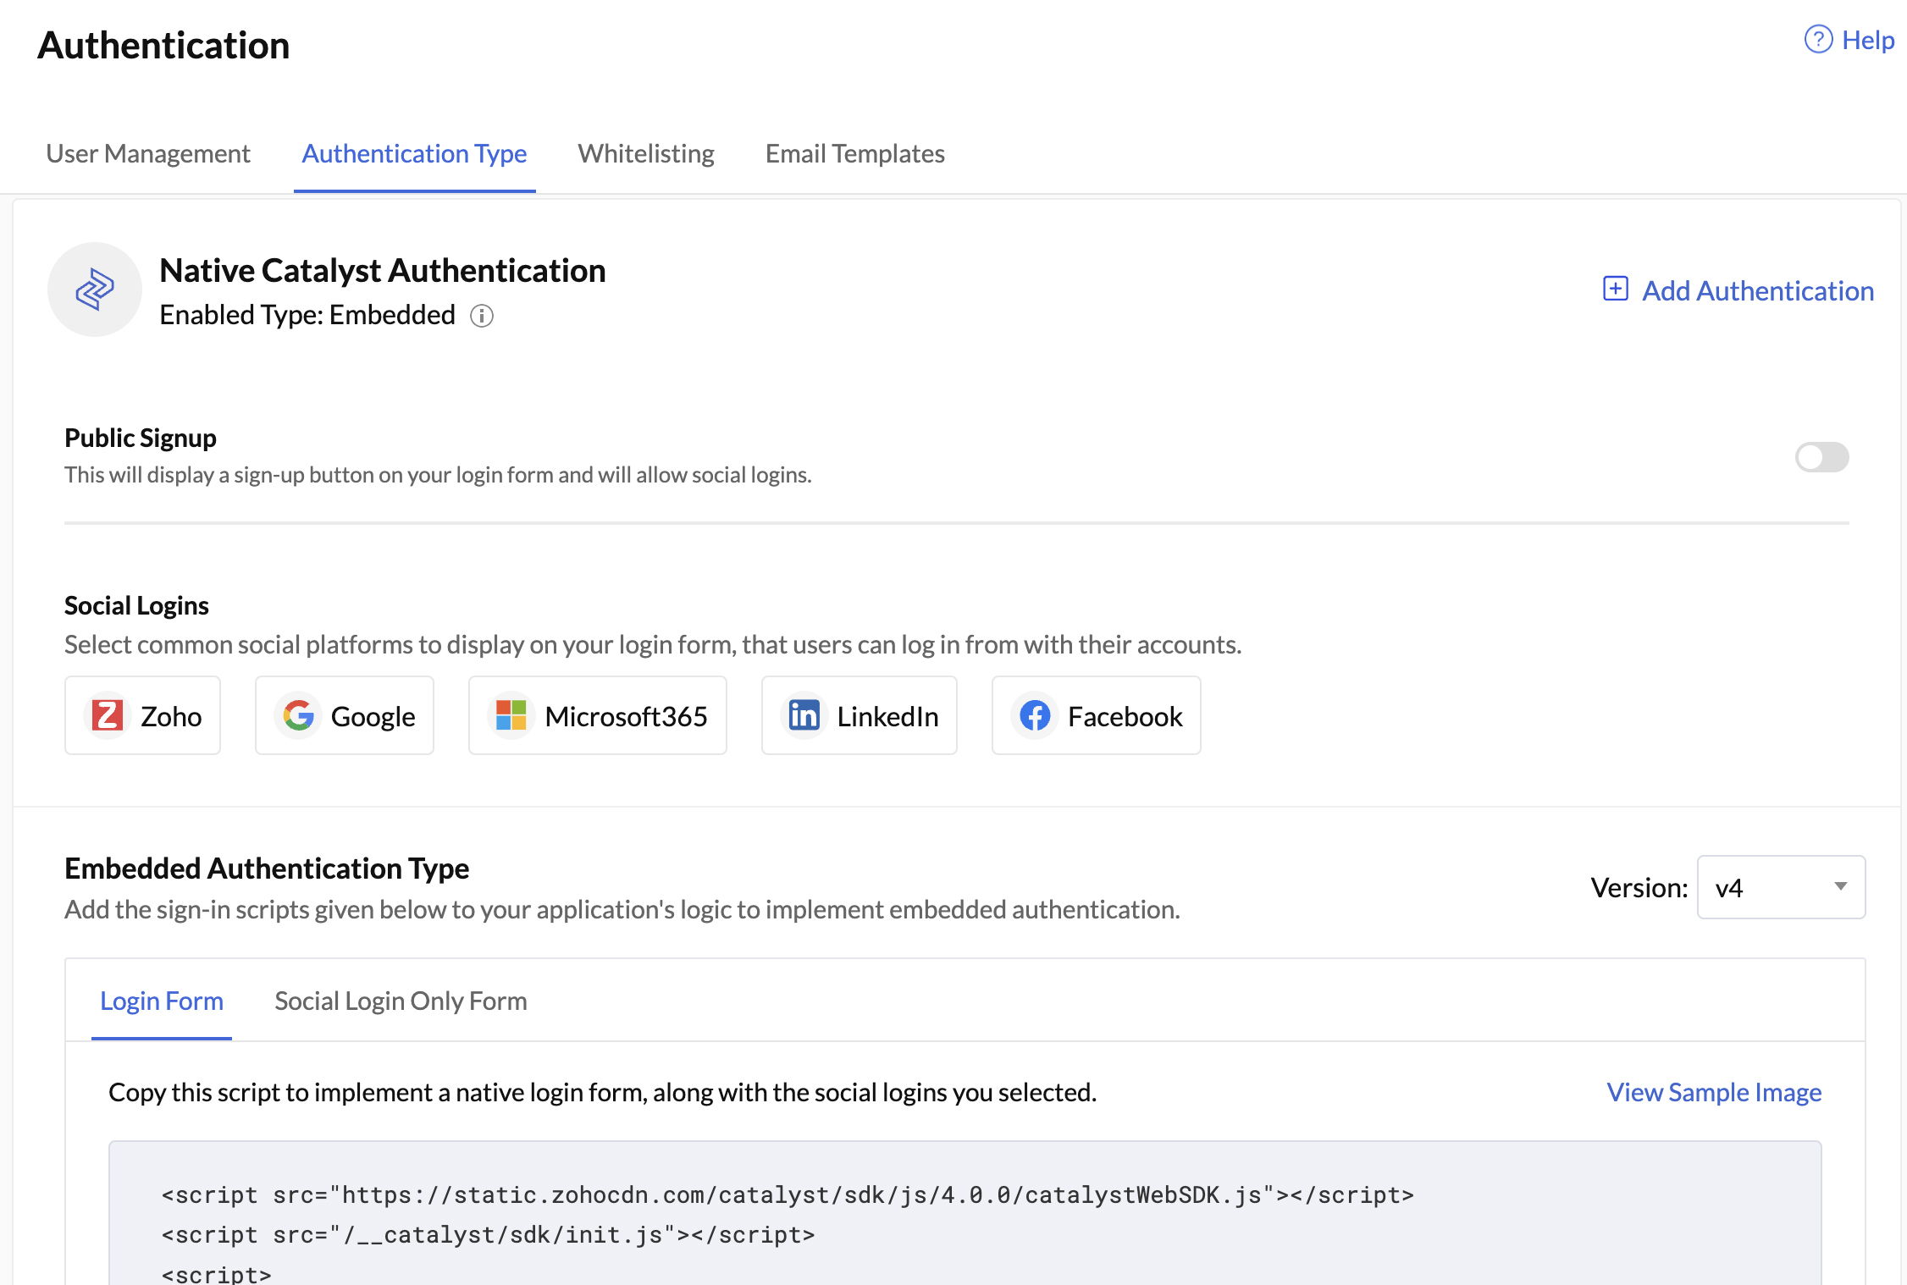Open the Version dropdown showing v4
1907x1285 pixels.
1780,887
